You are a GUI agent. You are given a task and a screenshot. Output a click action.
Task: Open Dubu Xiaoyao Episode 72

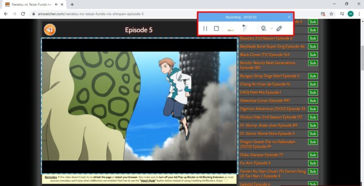[x=262, y=155]
